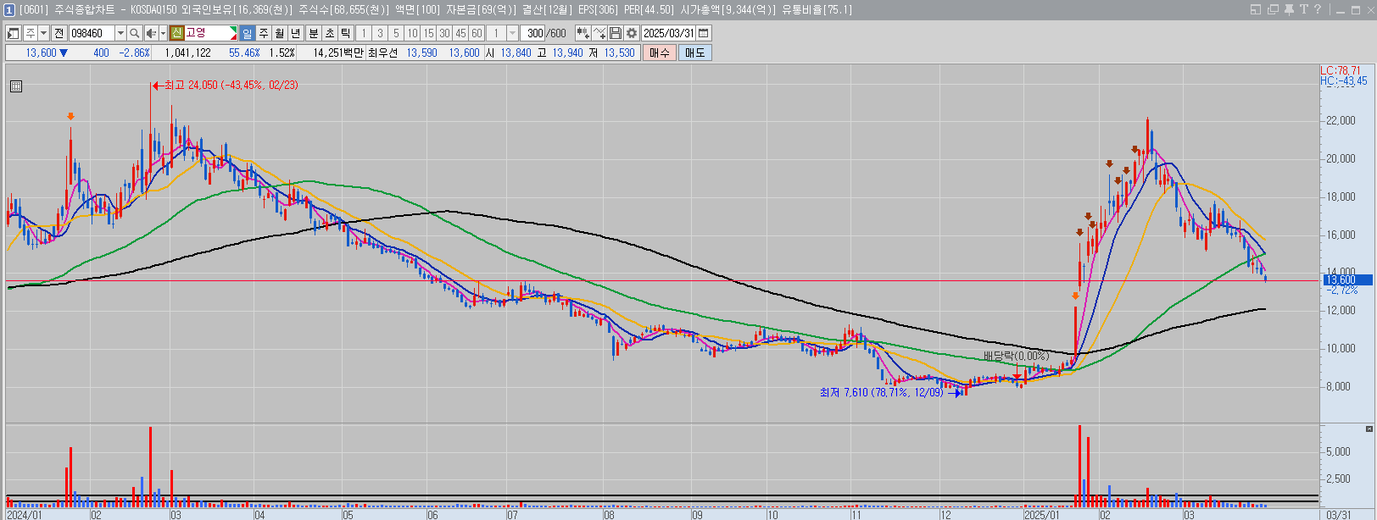This screenshot has width=1377, height=520.
Task: Click the T font size icon
Action: pos(1303,9)
